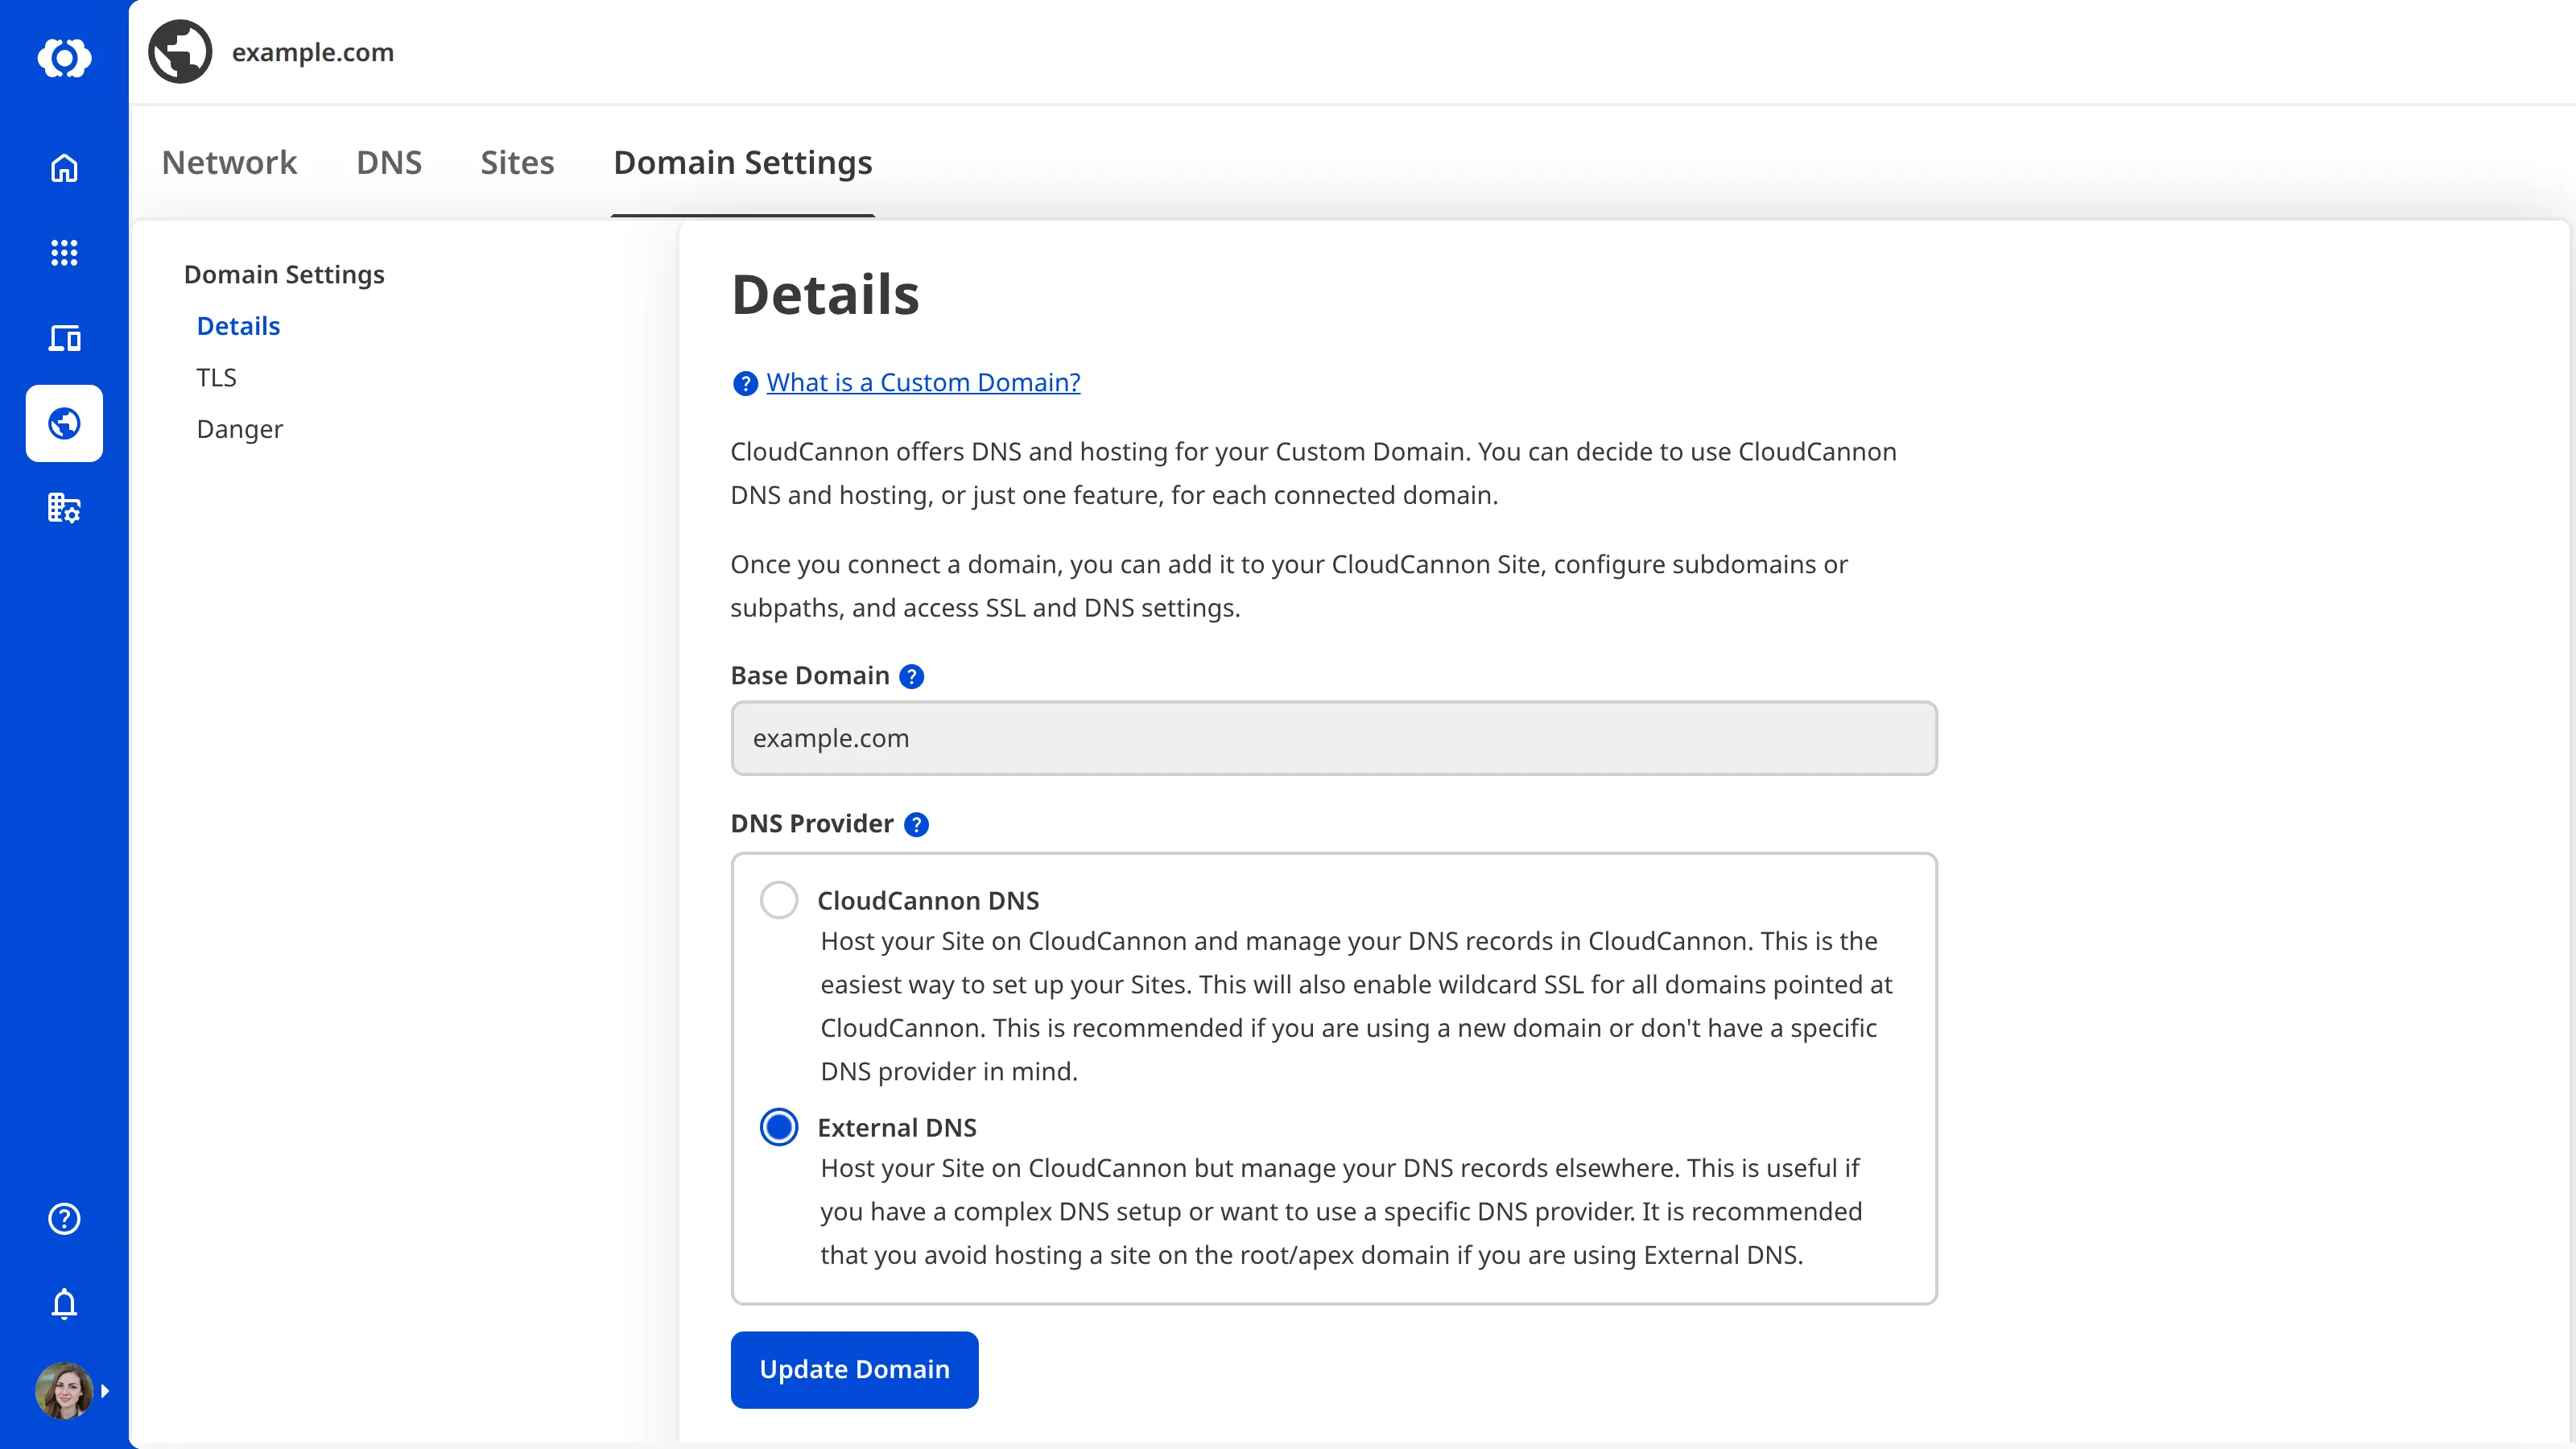Click the 'CloudCannon DNS' option label
Viewport: 2576px width, 1449px height.
pos(928,900)
